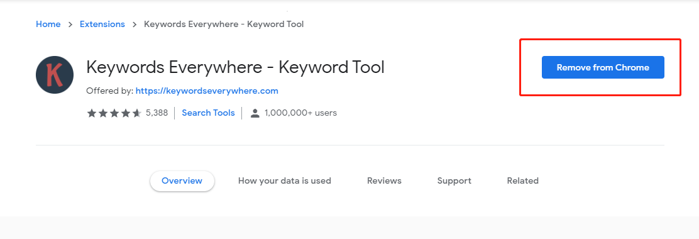Image resolution: width=699 pixels, height=239 pixels.
Task: Click the chevron after Extensions breadcrumb
Action: [x=135, y=25]
